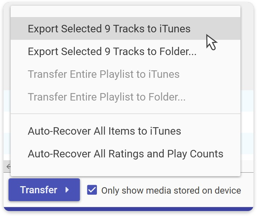Select Export Selected 9 Tracks to Folder
Image resolution: width=257 pixels, height=216 pixels.
coord(112,52)
